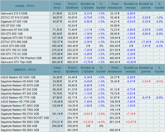Screen dimensions: 165x132
Task: Select 'Gigabyte GTX 650 TI 2GB' product name
Action: pyautogui.click(x=16, y=38)
